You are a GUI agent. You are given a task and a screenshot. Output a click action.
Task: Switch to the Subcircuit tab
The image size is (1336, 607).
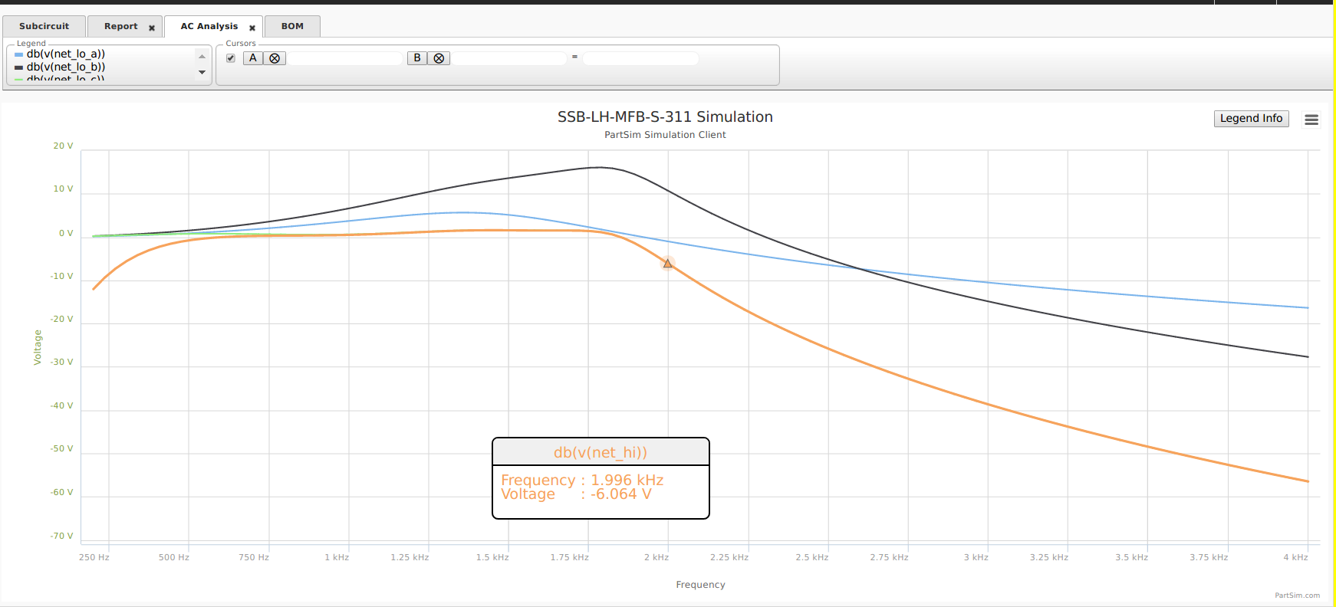(44, 26)
